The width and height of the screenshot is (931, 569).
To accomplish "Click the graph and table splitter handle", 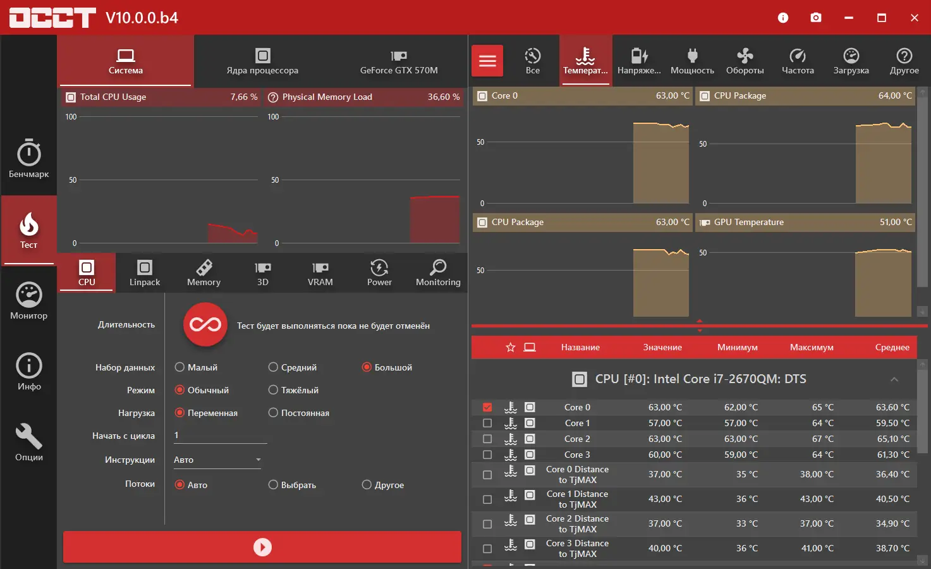I will tap(700, 326).
